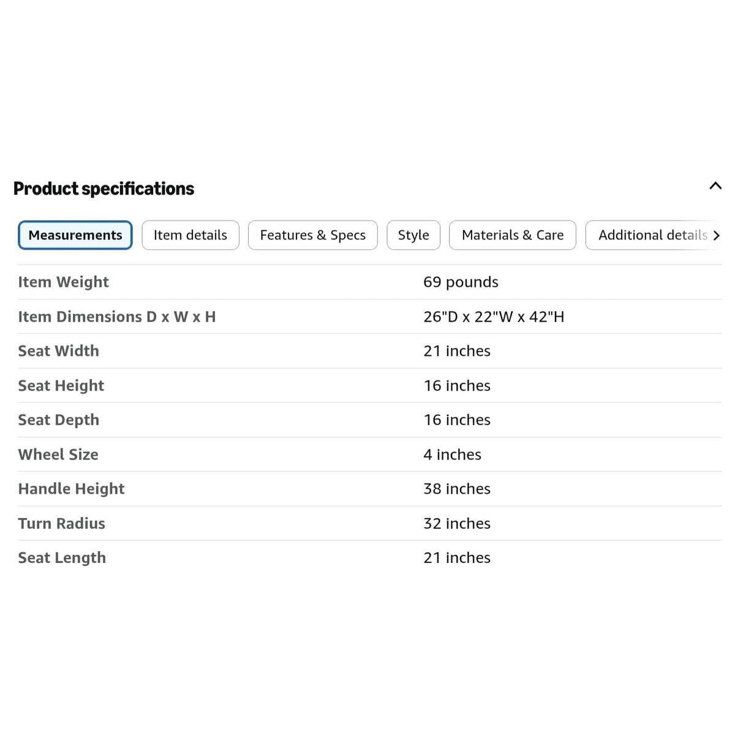Click the Handle Height label
735x735 pixels.
72,489
